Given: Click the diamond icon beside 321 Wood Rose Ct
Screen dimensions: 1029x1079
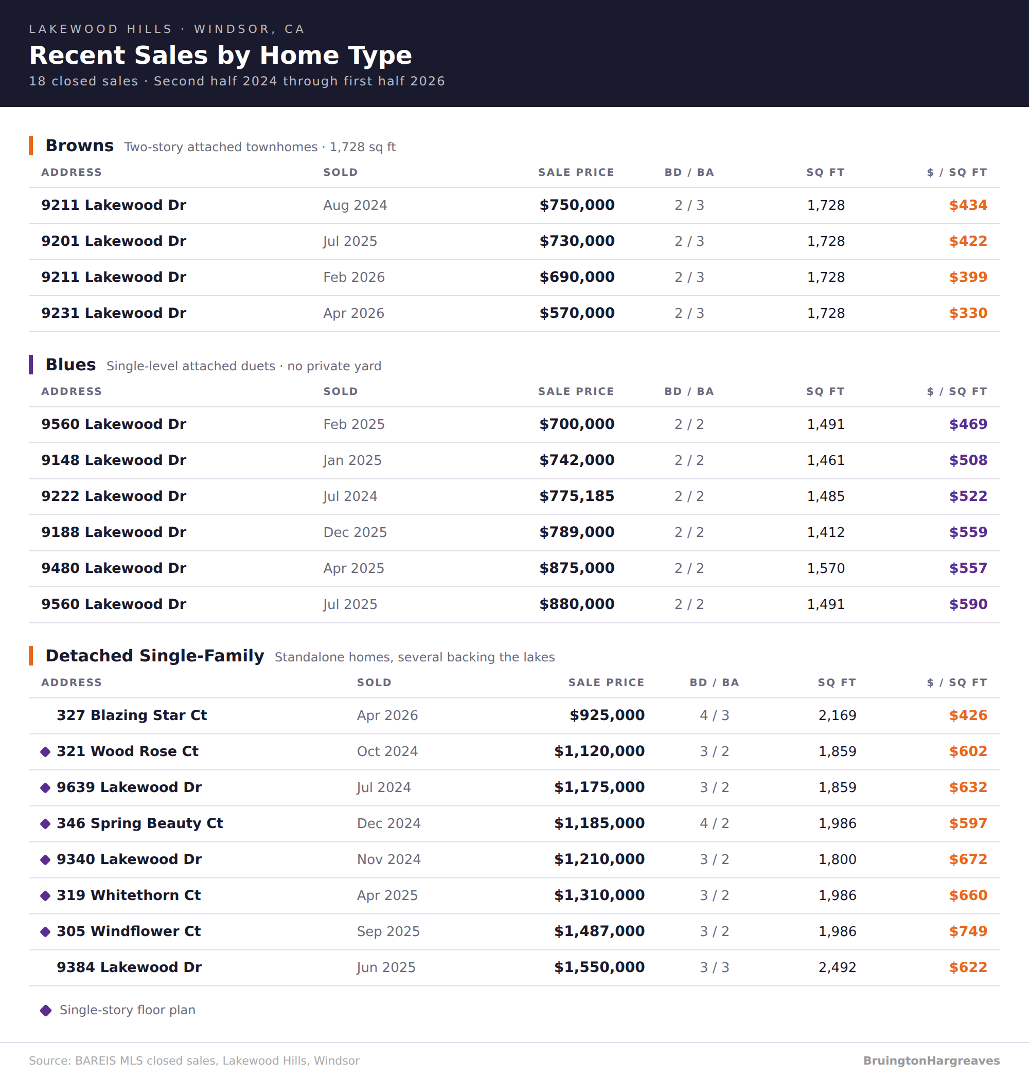Looking at the screenshot, I should click(x=45, y=752).
